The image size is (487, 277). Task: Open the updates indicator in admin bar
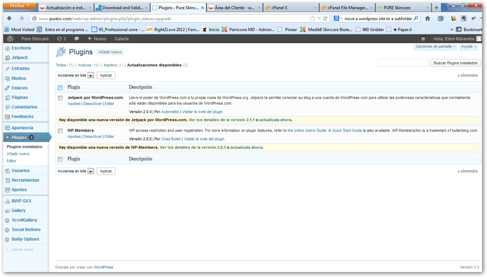click(x=62, y=39)
